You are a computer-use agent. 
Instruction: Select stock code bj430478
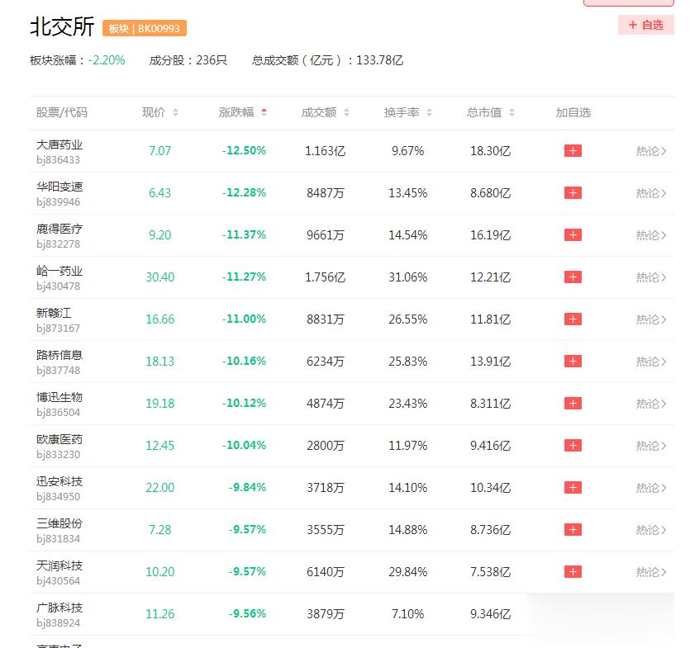point(58,286)
